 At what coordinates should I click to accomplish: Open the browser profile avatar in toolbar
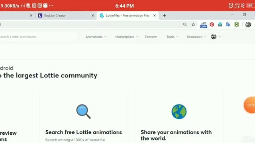pos(248,25)
